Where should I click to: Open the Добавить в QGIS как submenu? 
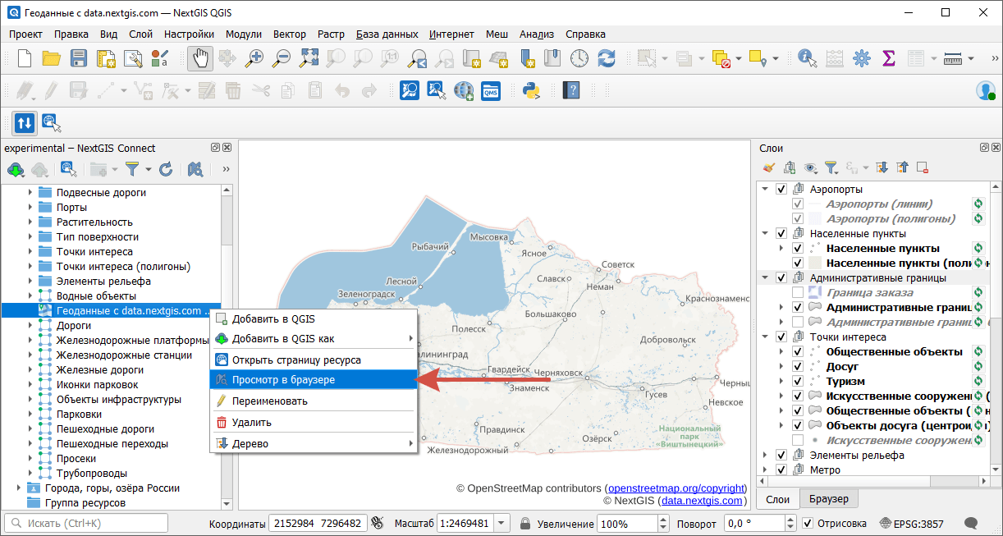[314, 338]
